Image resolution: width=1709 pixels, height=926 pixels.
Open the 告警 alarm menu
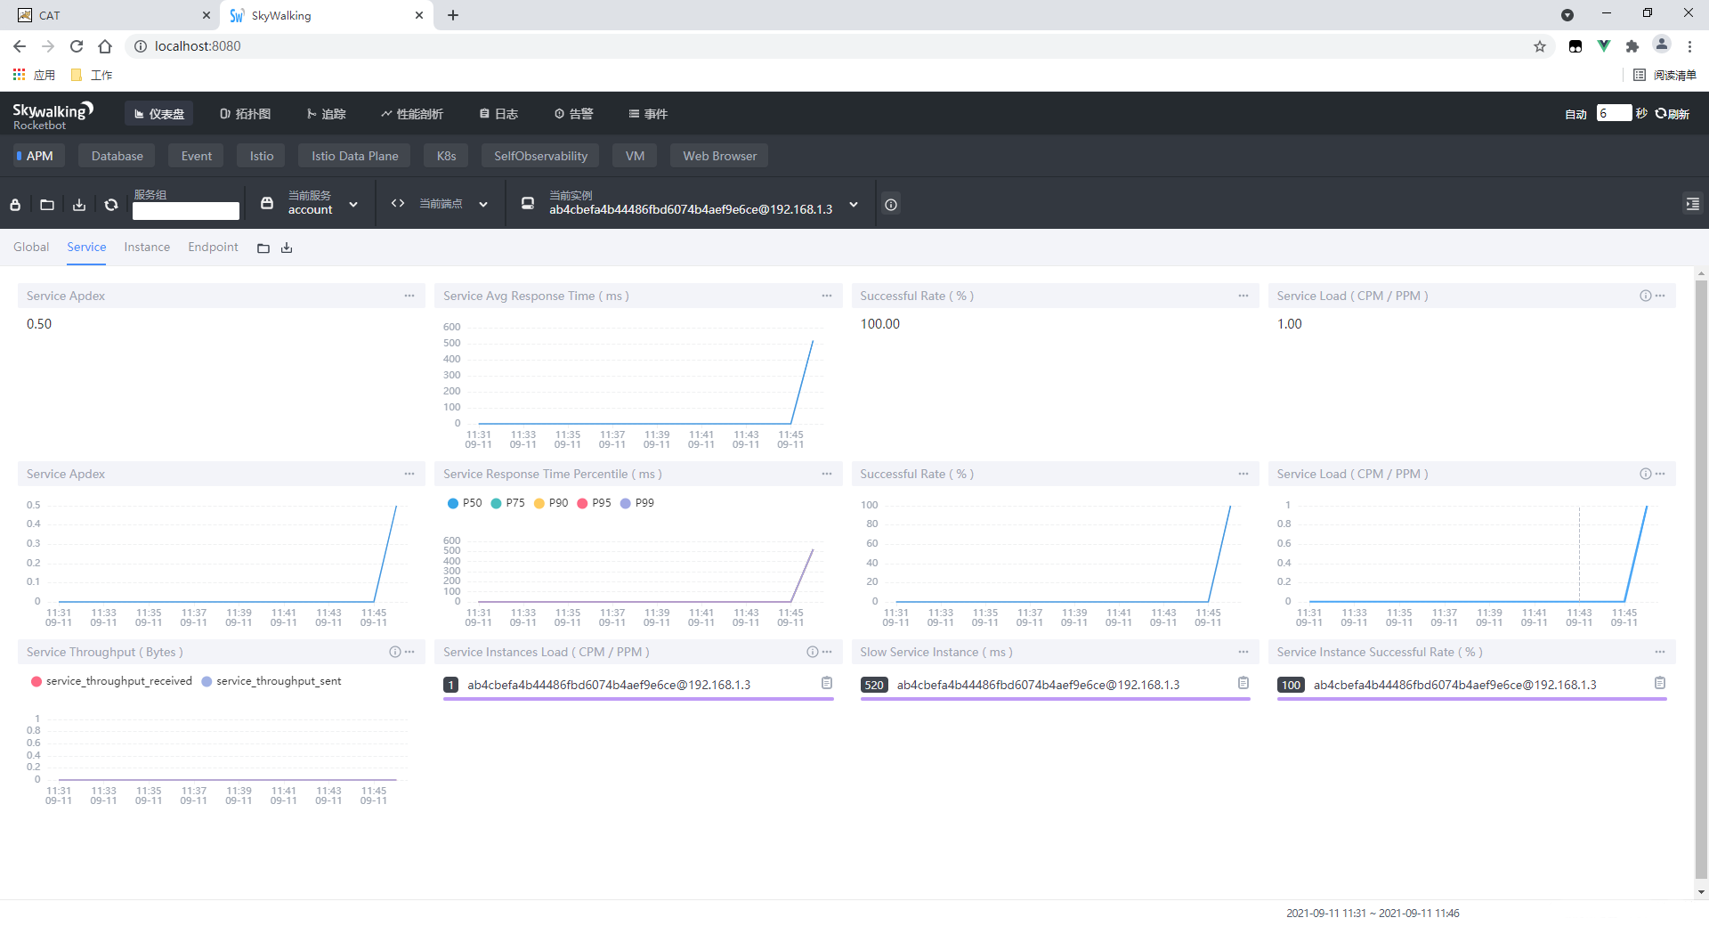(x=573, y=114)
